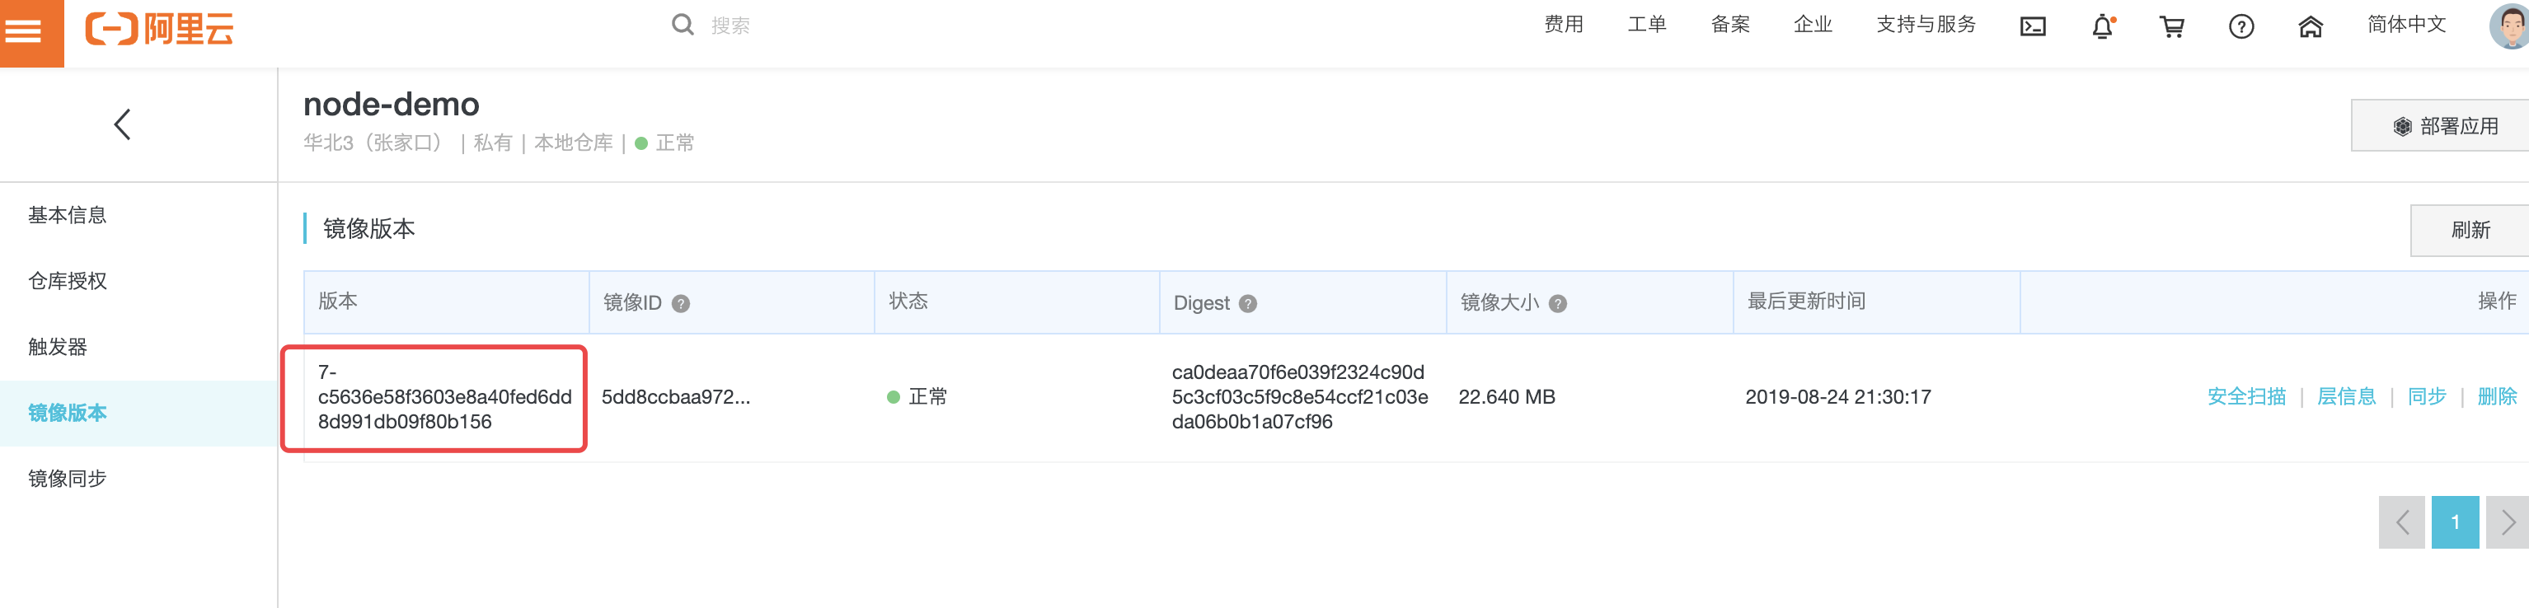Select 基本信息 in the sidebar
Viewport: 2529px width, 608px height.
pos(67,215)
